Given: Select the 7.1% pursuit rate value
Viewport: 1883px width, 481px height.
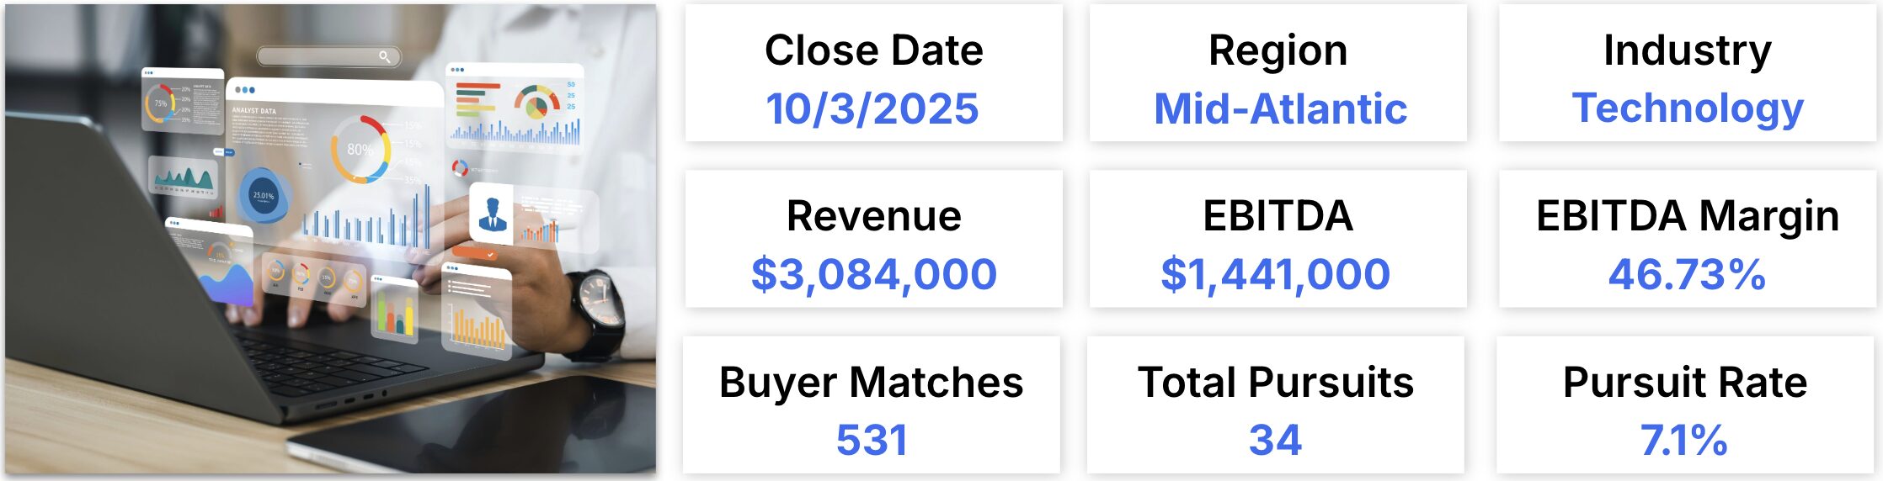Looking at the screenshot, I should click(1684, 440).
